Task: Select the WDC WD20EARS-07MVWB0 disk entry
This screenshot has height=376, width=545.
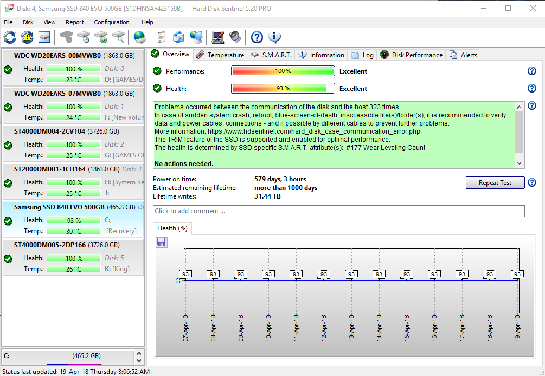Action: pos(73,105)
